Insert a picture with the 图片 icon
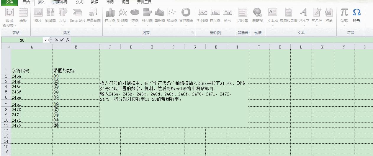This screenshot has height=156, width=373. point(38,15)
